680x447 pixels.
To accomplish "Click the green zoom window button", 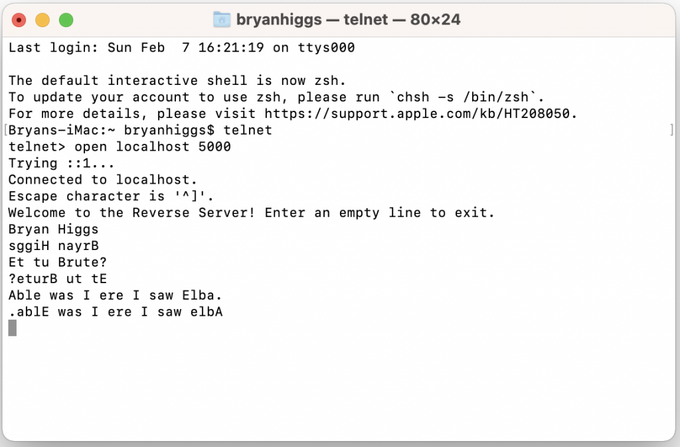I will point(66,20).
